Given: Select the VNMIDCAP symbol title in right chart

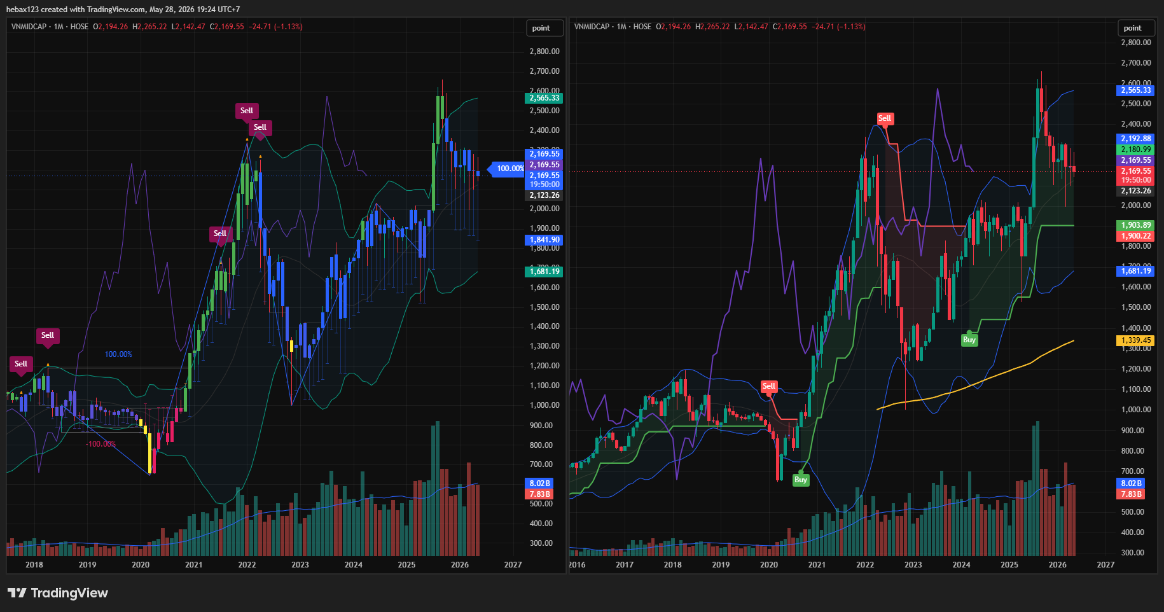Looking at the screenshot, I should click(592, 27).
